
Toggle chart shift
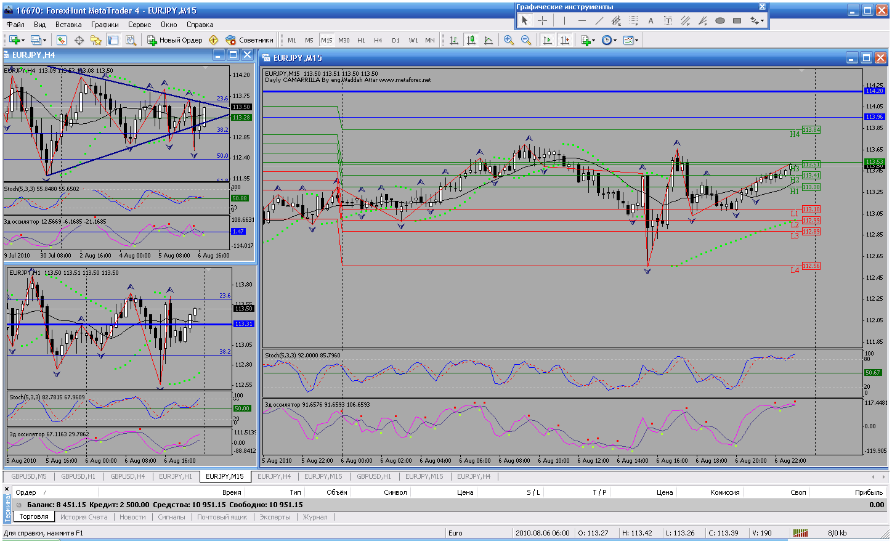[564, 40]
